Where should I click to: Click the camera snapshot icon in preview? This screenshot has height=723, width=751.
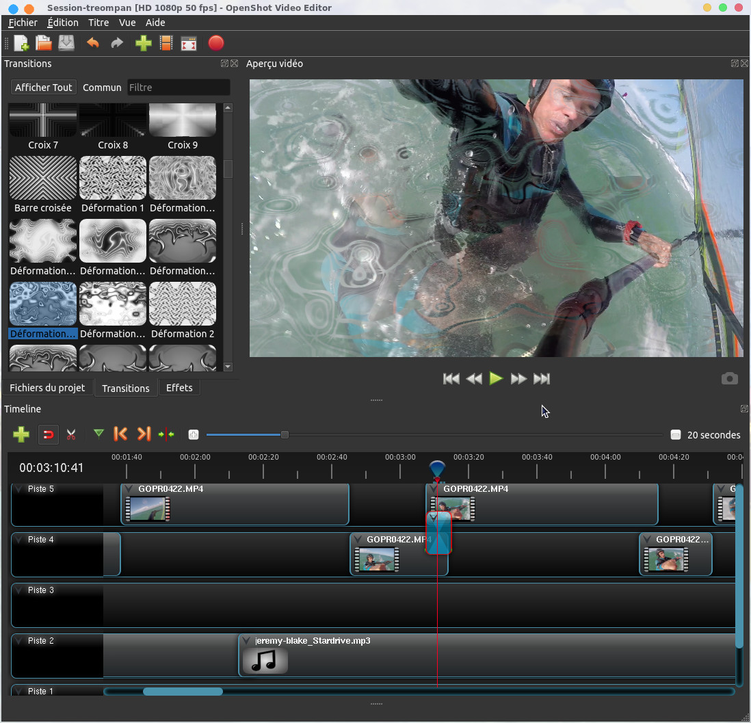[729, 379]
